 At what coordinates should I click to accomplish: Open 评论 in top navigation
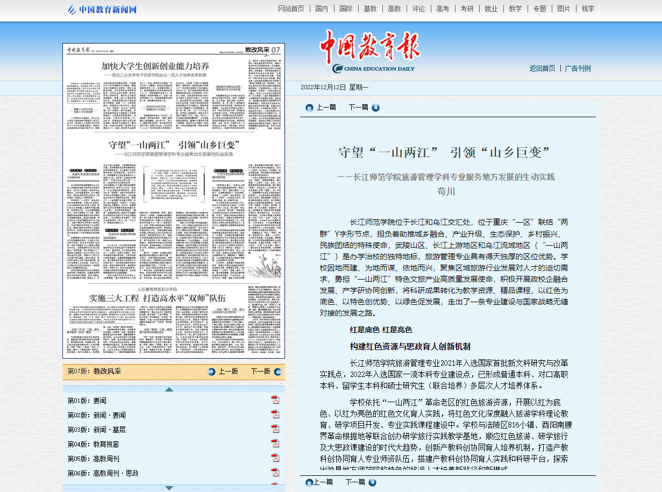pos(418,9)
